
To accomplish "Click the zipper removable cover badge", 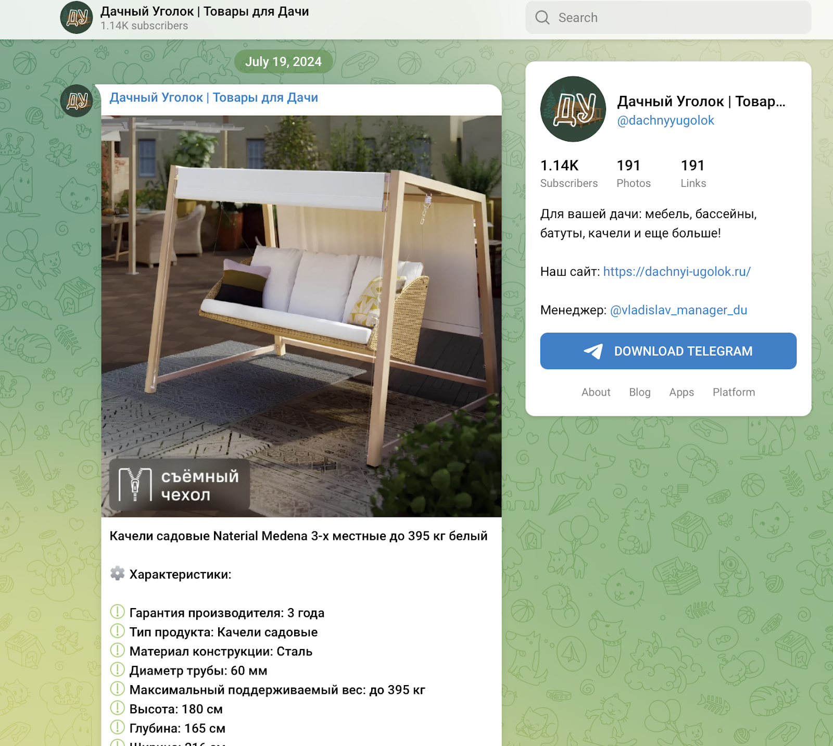I will [180, 485].
